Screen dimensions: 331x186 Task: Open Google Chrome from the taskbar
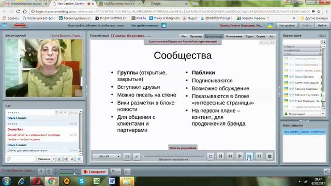(x=52, y=181)
